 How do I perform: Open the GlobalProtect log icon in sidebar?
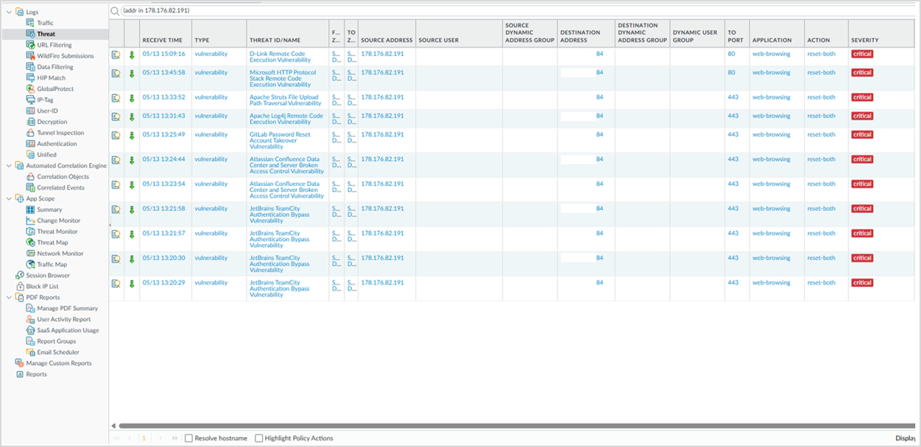point(31,89)
